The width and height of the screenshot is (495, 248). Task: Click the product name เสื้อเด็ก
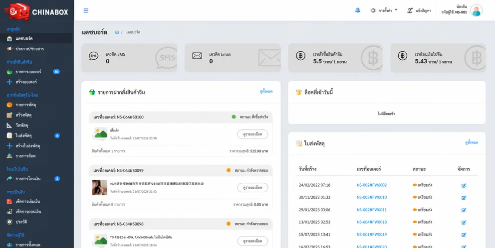pyautogui.click(x=115, y=130)
